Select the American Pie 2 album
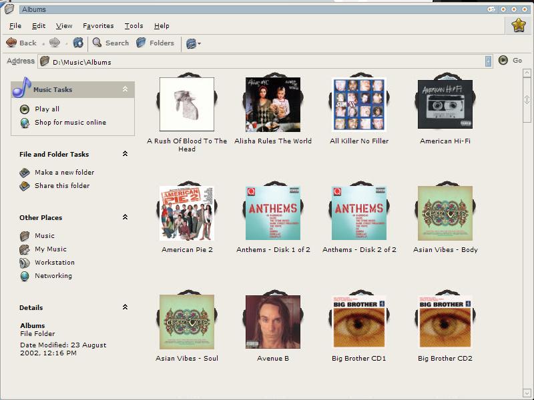The width and height of the screenshot is (534, 400). 187,213
